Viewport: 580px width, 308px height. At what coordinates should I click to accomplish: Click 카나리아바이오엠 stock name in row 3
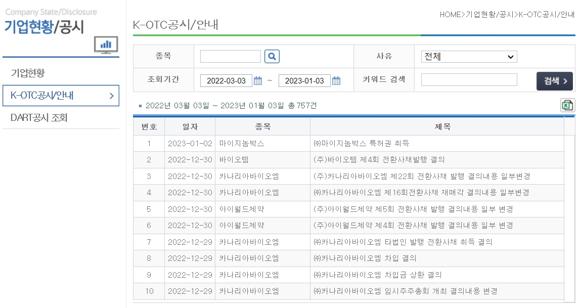pyautogui.click(x=249, y=176)
